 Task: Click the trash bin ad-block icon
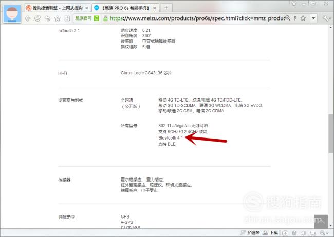(x=294, y=233)
